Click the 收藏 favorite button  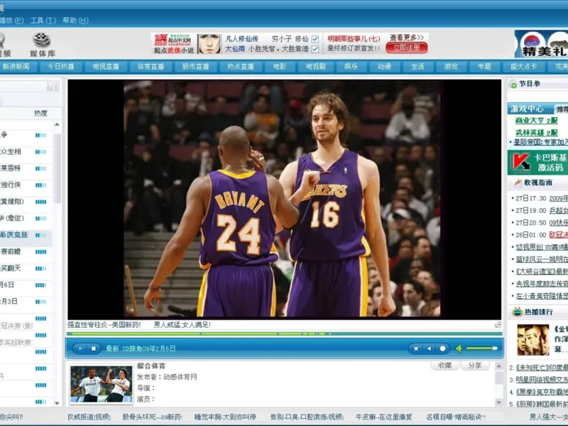point(445,366)
